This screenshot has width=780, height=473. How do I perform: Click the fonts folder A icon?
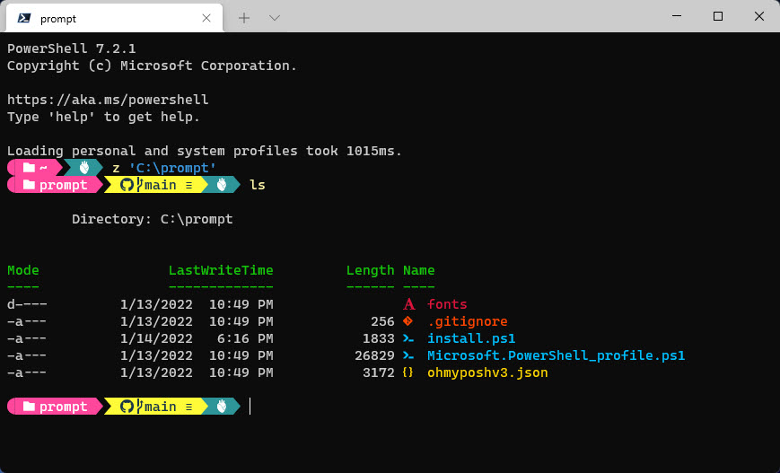click(409, 304)
